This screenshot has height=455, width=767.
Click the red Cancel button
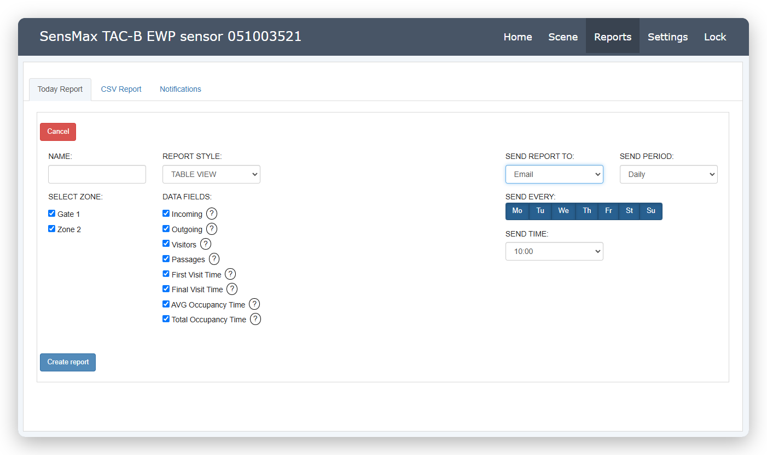pyautogui.click(x=58, y=132)
